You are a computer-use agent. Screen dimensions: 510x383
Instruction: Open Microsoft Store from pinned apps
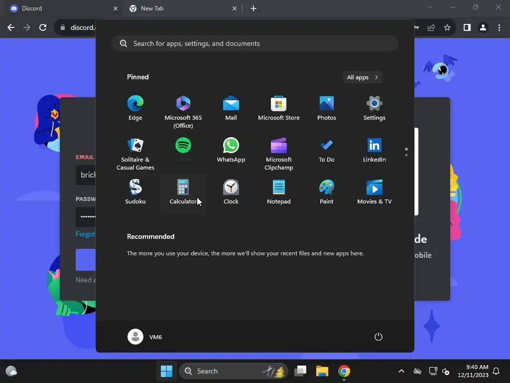279,108
